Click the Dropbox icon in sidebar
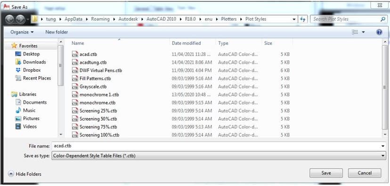 [18, 70]
